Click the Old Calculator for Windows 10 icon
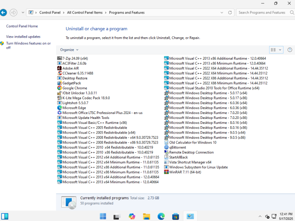This screenshot has width=295, height=221. 166,142
